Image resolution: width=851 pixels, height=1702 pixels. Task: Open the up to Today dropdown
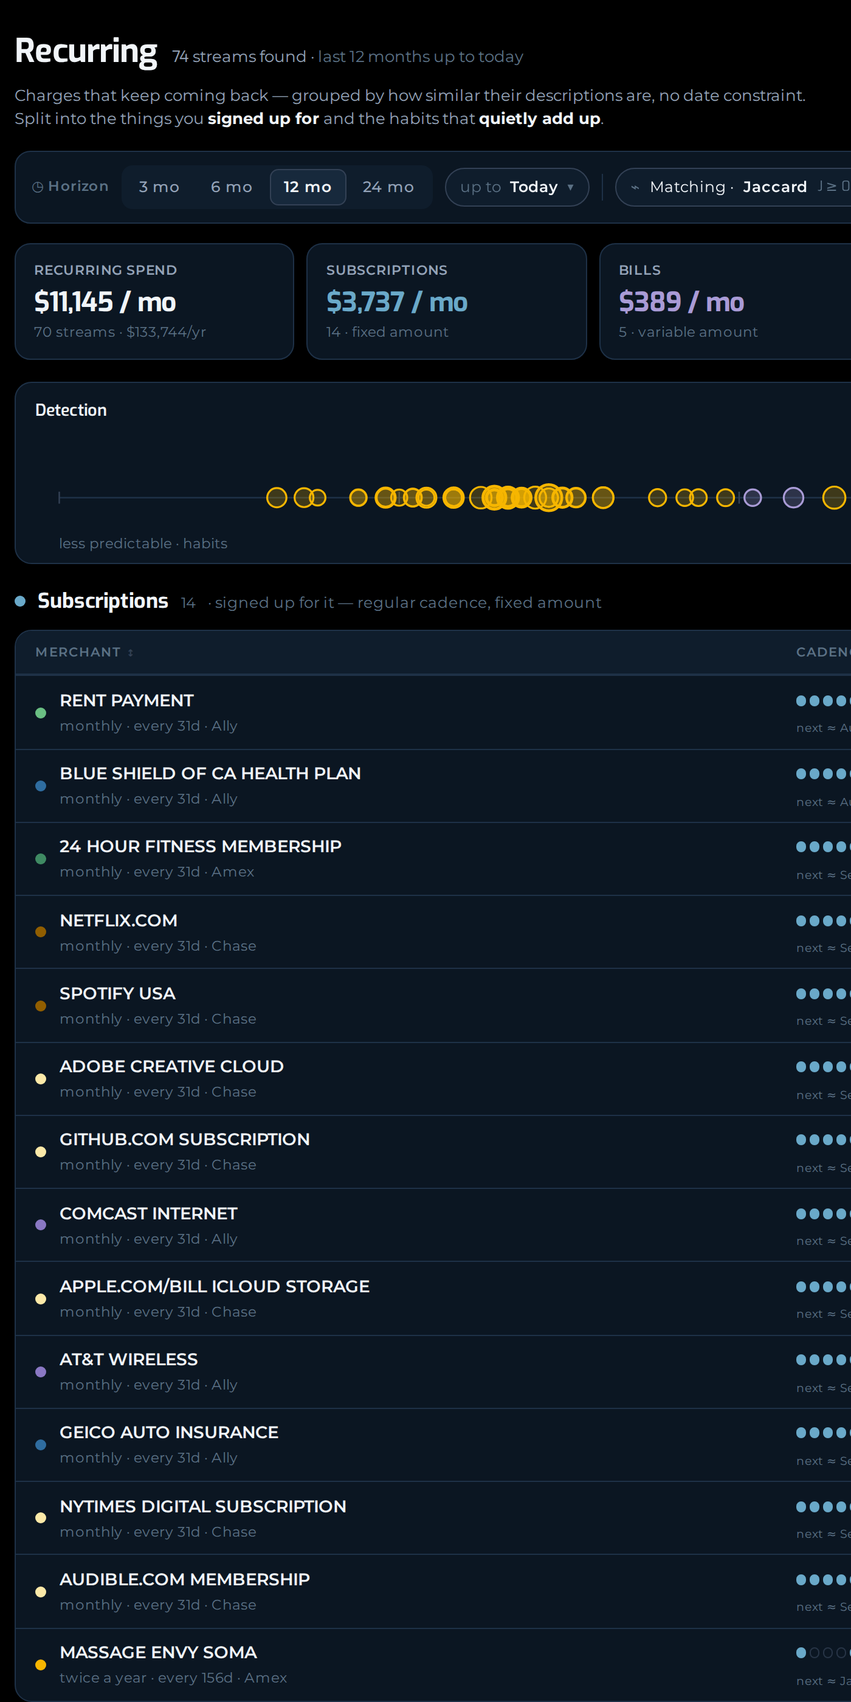[x=517, y=187]
